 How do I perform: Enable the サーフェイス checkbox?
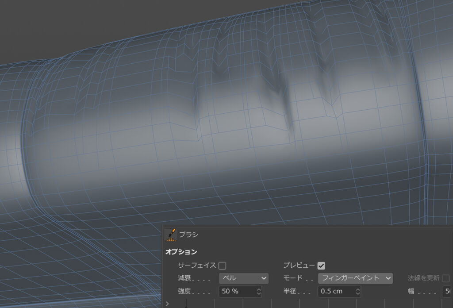click(x=222, y=266)
